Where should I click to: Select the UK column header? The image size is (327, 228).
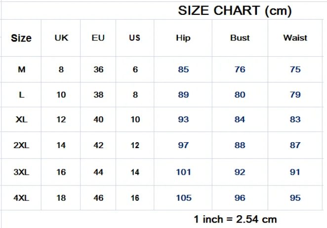pos(61,38)
